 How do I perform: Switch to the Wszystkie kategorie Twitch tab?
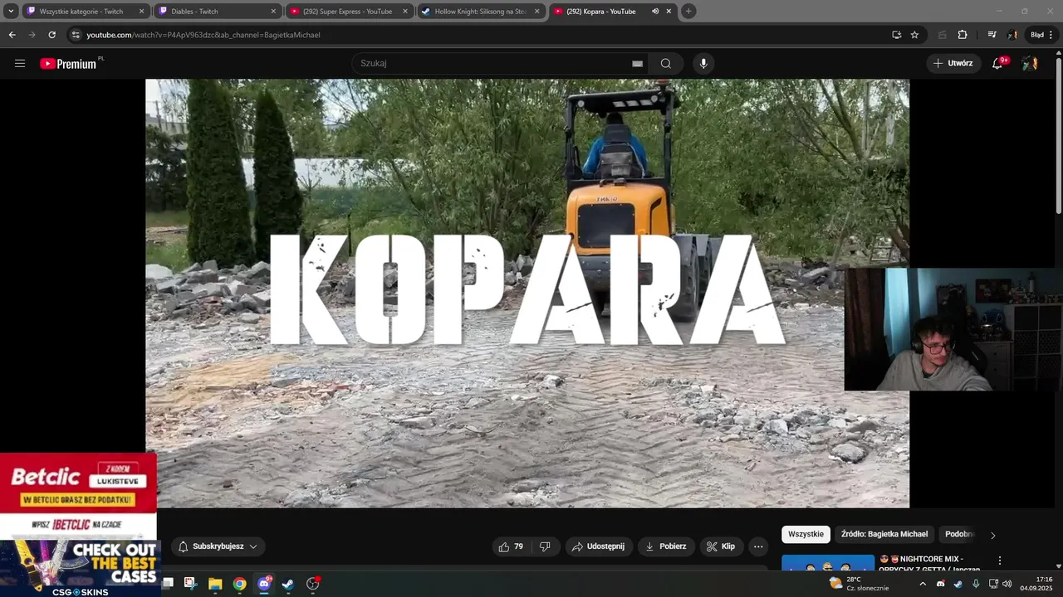click(86, 12)
